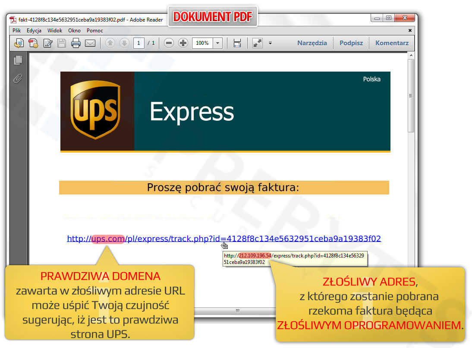472x348 pixels.
Task: Close the Adobe Reader window
Action: (405, 18)
